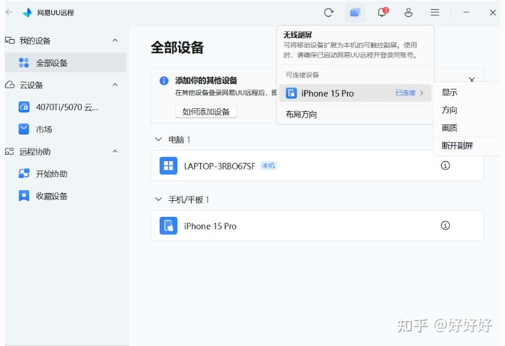Click the 已连接 status label
The width and height of the screenshot is (505, 346).
pyautogui.click(x=405, y=93)
